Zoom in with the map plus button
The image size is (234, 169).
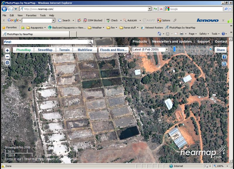click(7, 51)
